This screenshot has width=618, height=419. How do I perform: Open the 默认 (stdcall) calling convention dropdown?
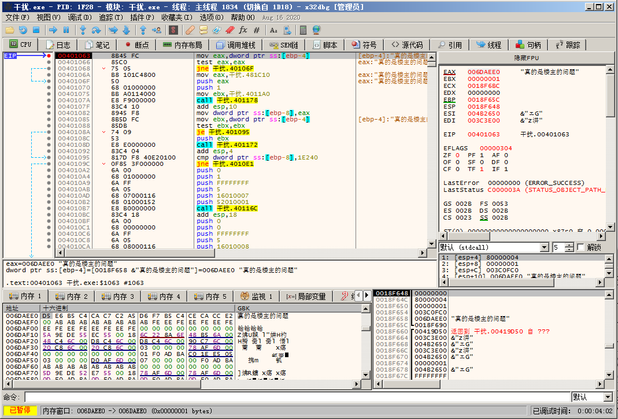tap(544, 247)
